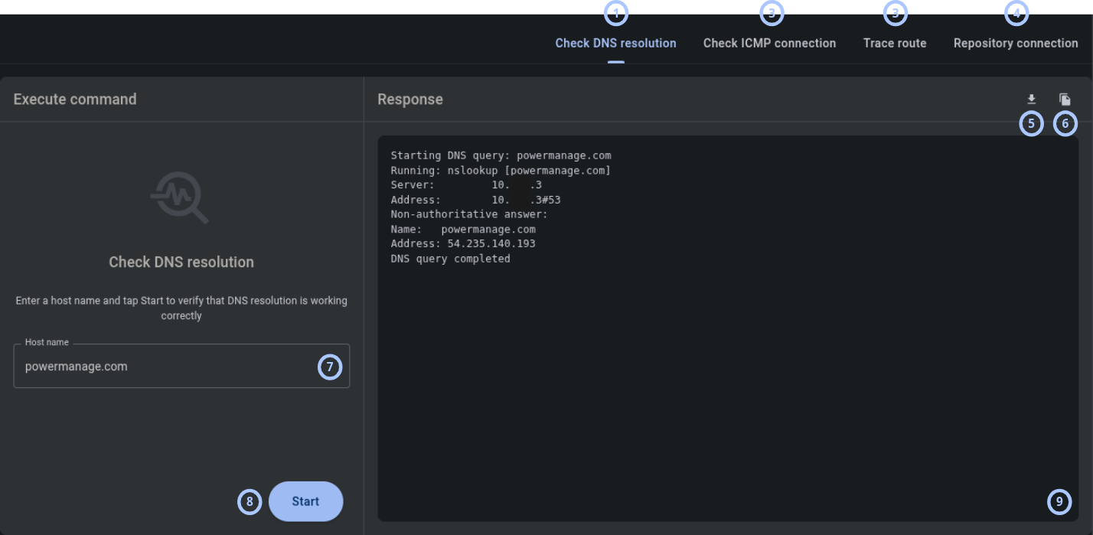Click the 'Execute command' panel heading
Screen dimensions: 1093x535
pyautogui.click(x=75, y=99)
